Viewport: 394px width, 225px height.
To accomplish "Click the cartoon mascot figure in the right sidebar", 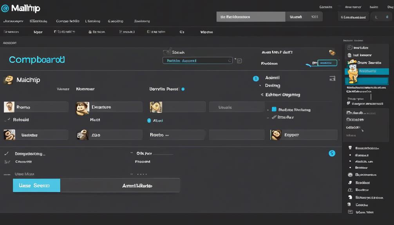I will click(352, 72).
